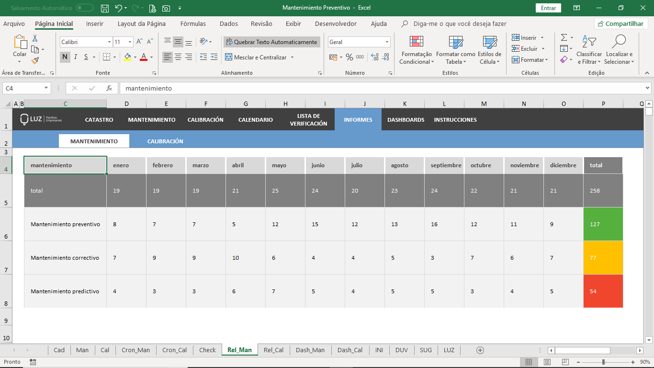Toggle Bold (N) formatting

pyautogui.click(x=65, y=57)
